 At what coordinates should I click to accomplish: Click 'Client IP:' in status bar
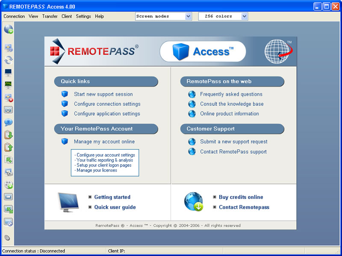pos(116,251)
